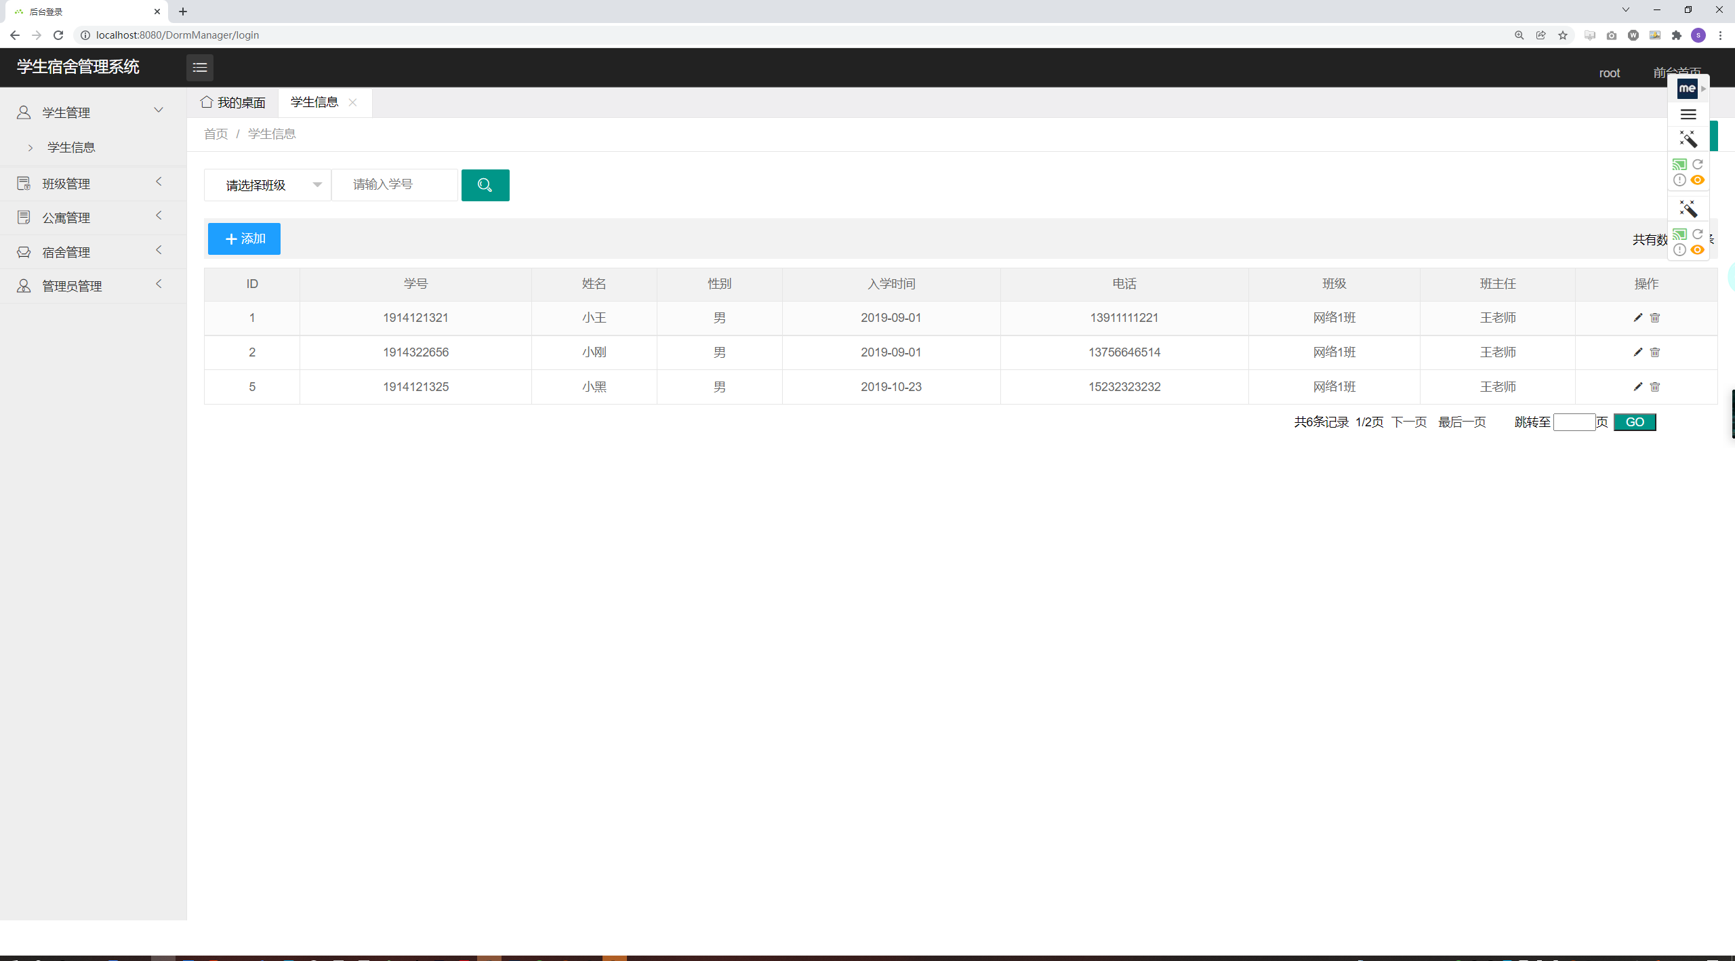Open the Chrome extensions puzzle icon
The width and height of the screenshot is (1735, 961).
(1676, 35)
